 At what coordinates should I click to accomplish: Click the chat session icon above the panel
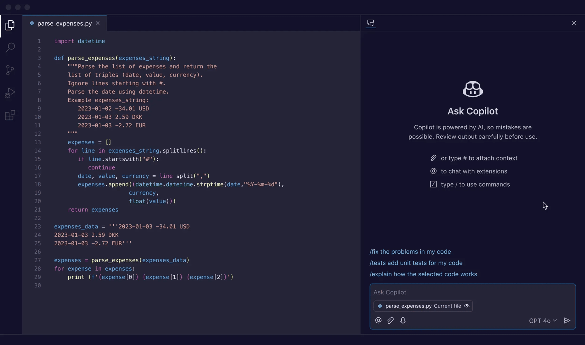coord(371,23)
